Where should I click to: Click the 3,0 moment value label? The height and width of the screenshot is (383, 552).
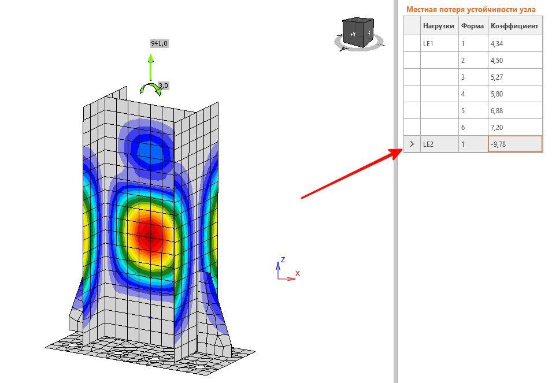click(164, 85)
